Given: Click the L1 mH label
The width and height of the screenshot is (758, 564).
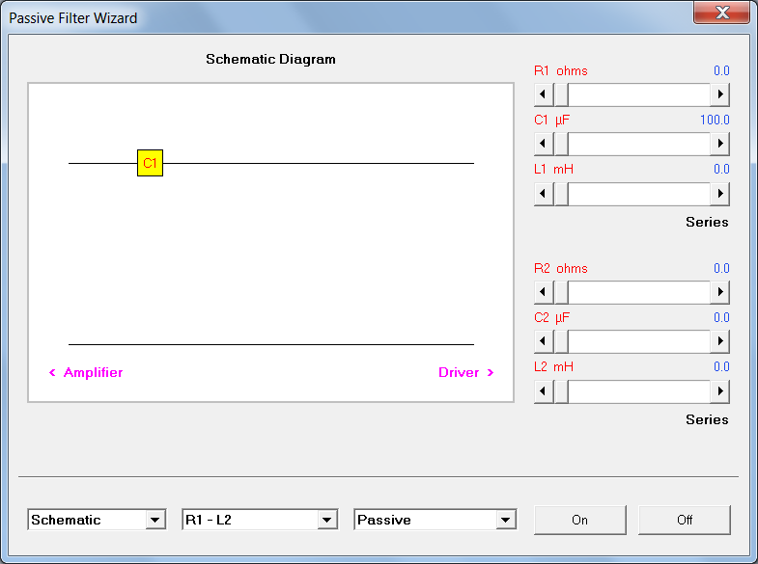Looking at the screenshot, I should (553, 170).
